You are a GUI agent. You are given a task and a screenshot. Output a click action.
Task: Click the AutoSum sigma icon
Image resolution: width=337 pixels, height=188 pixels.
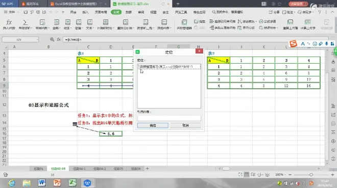point(25,22)
